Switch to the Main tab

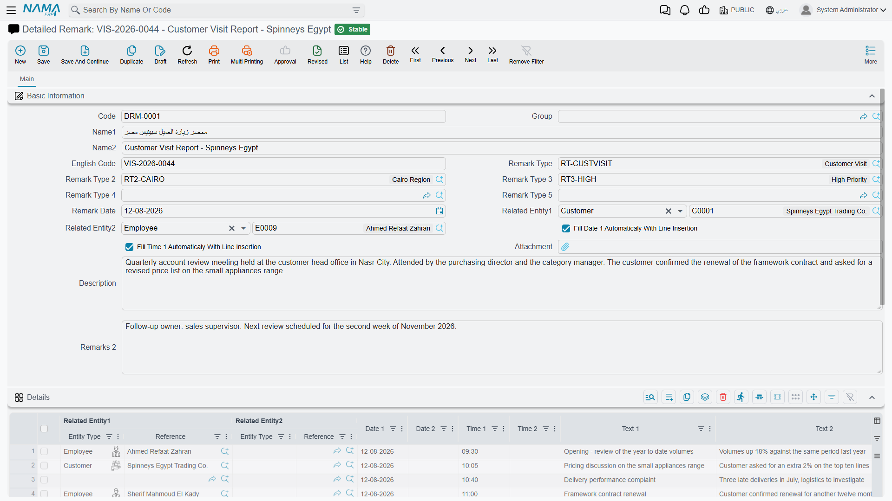[27, 79]
